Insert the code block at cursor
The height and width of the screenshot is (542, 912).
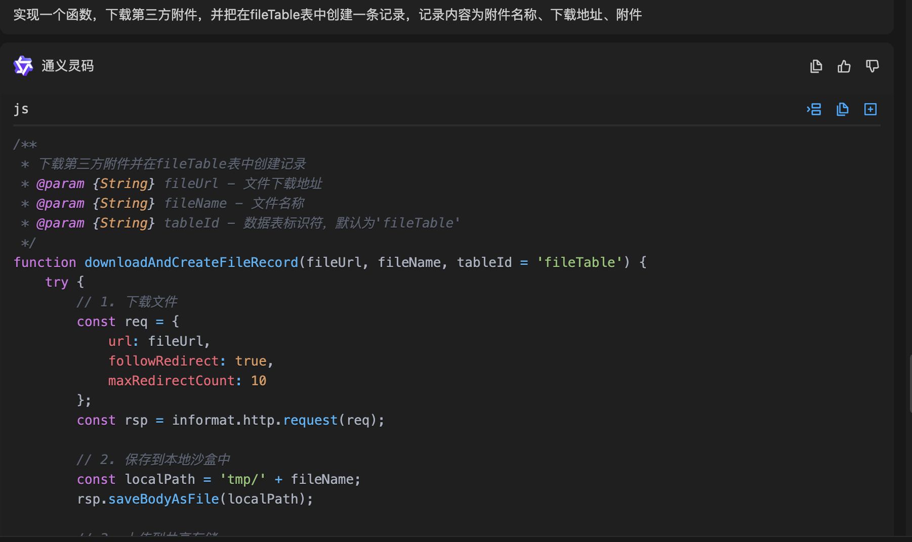click(814, 109)
